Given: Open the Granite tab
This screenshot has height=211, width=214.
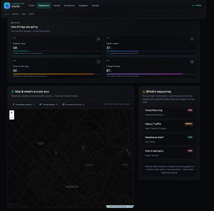Looking at the screenshot, I should (x=95, y=6).
